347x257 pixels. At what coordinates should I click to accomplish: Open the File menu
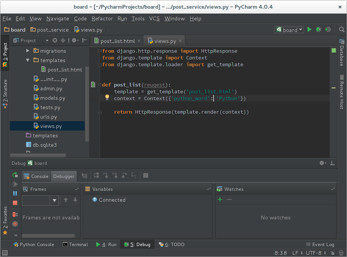point(7,18)
